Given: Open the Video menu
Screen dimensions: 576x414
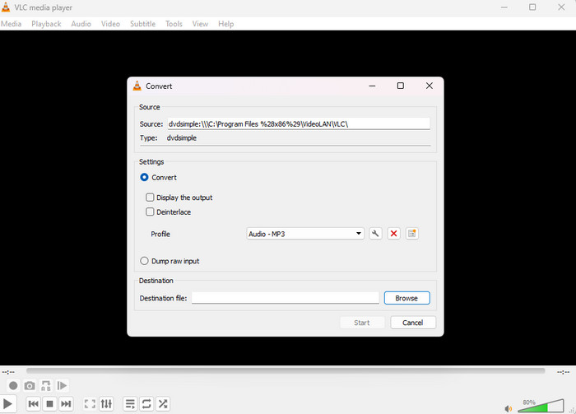Looking at the screenshot, I should [110, 24].
